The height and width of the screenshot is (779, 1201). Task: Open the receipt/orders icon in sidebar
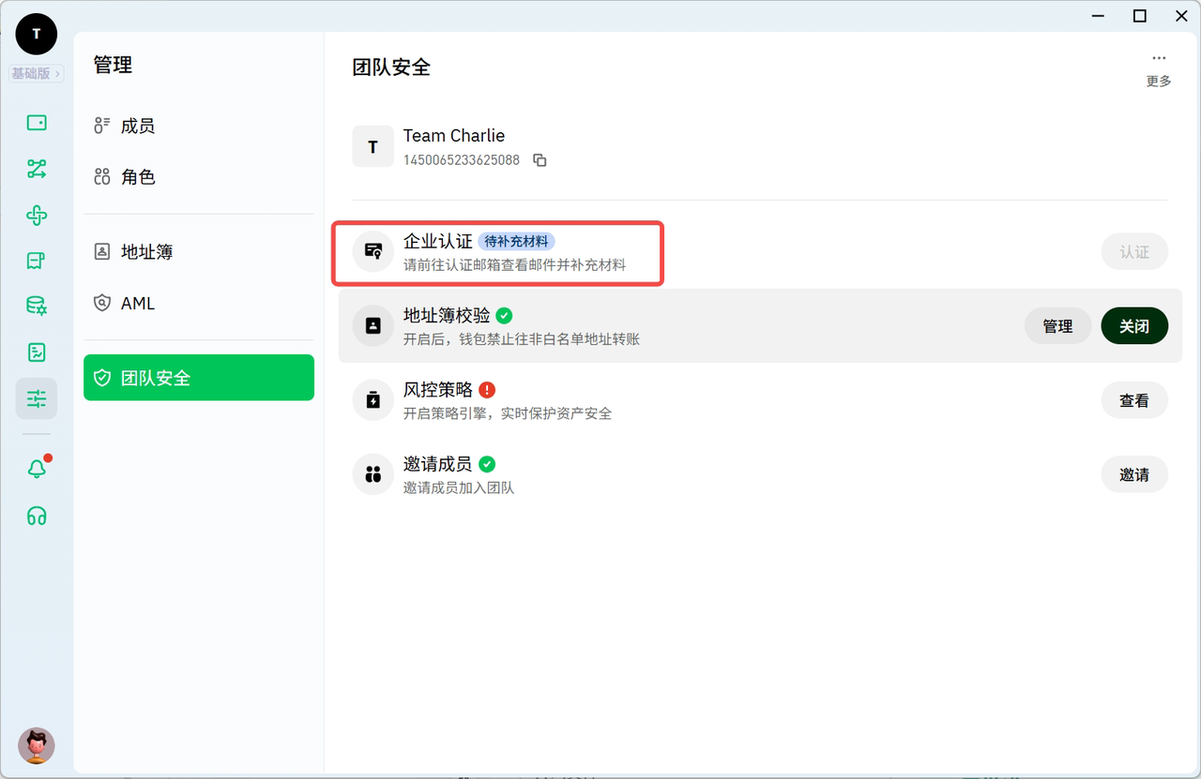37,261
